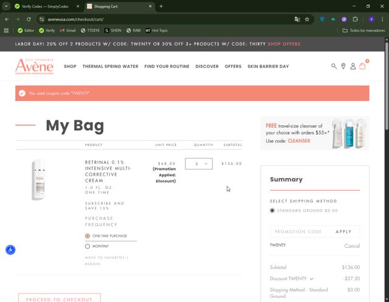
Task: Open Retrinal 0.1% Intensive cream product link
Action: pyautogui.click(x=108, y=171)
